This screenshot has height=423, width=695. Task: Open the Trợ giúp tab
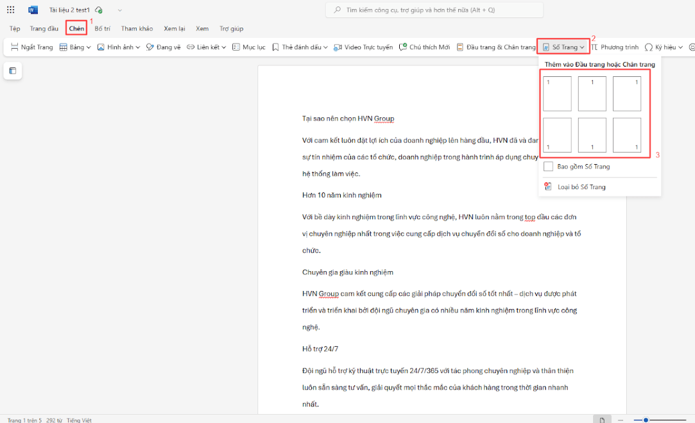[x=232, y=28]
